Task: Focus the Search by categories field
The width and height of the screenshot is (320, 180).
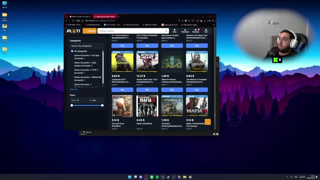Action: (x=87, y=46)
